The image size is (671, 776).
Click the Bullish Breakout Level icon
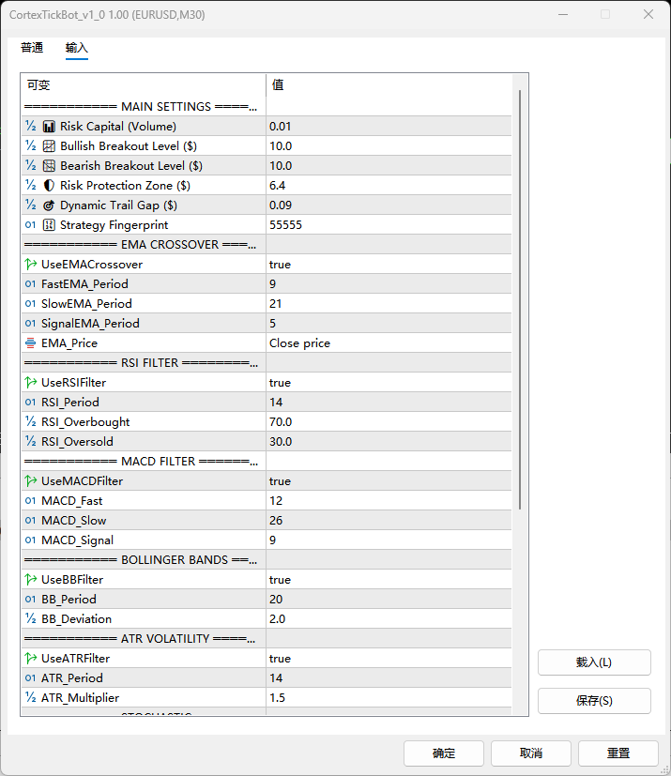49,146
